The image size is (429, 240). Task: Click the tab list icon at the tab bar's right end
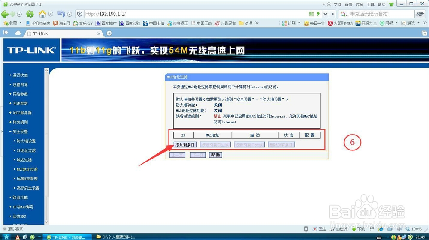coord(424,33)
